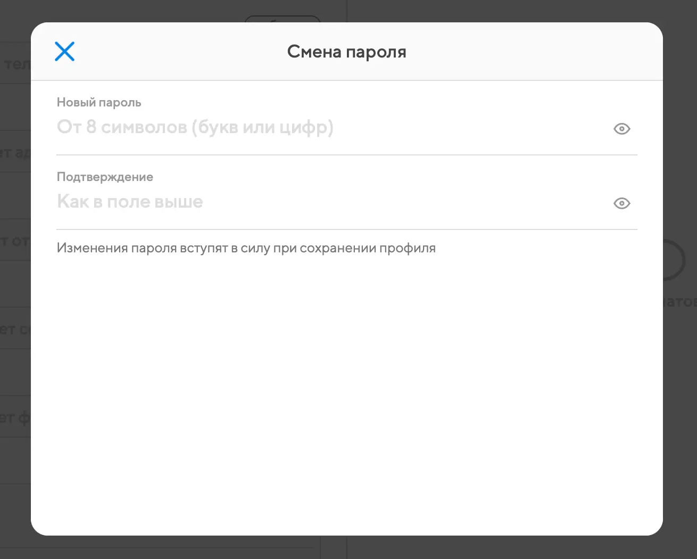Click the empty white area of the dialog

(346, 394)
